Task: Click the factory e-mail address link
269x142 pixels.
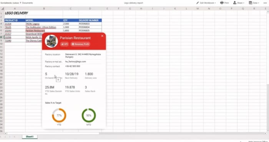Action: click(x=75, y=61)
